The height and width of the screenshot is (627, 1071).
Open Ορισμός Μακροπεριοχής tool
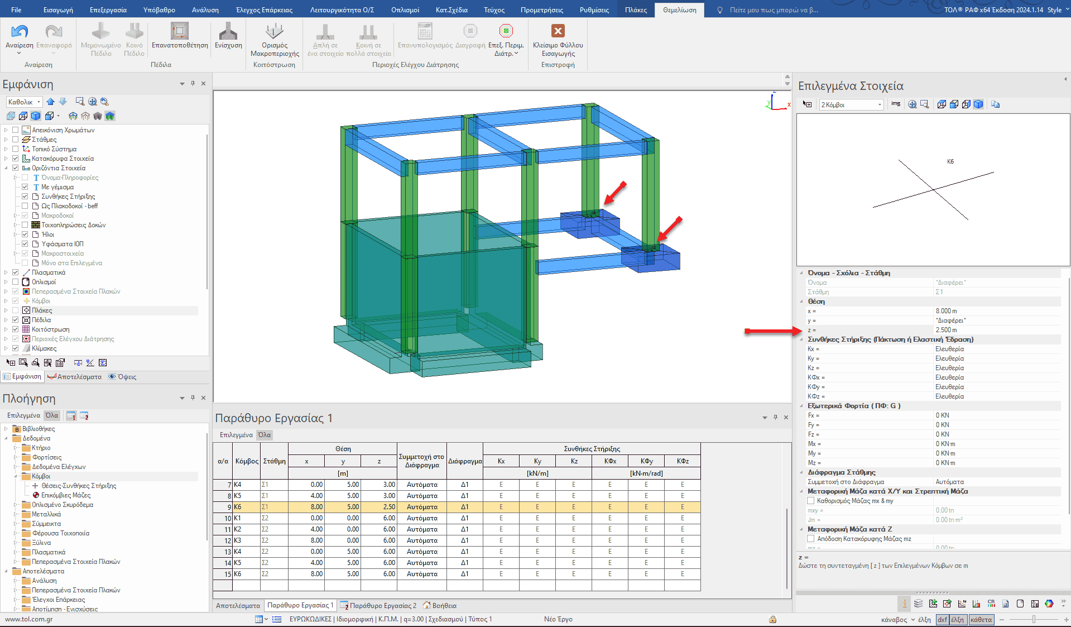coord(274,32)
